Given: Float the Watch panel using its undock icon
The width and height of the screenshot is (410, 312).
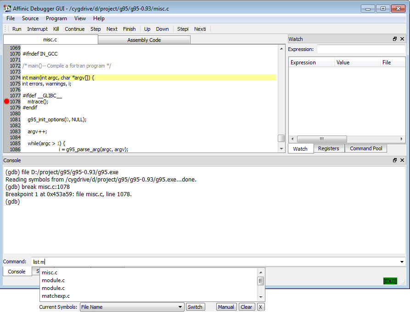Looking at the screenshot, I should pos(395,39).
